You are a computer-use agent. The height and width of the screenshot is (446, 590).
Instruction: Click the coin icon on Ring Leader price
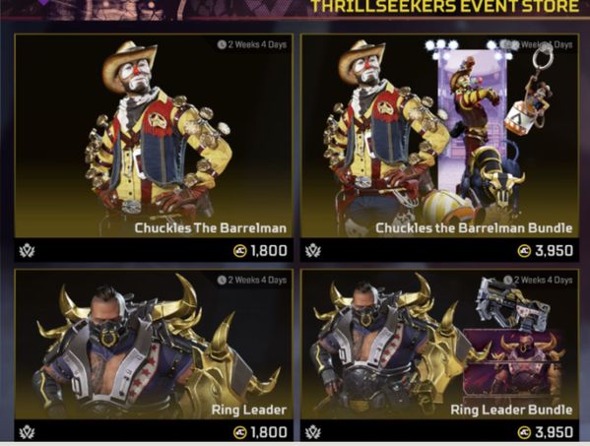click(x=239, y=432)
